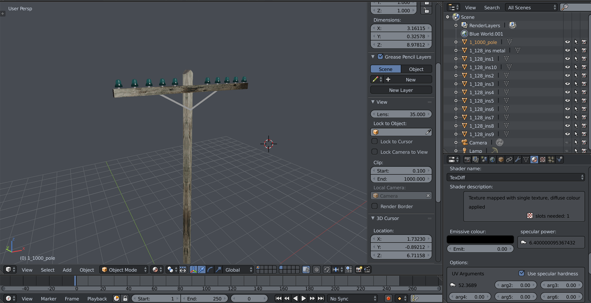Click the Object Constraints chain icon
The image size is (591, 303).
[509, 160]
